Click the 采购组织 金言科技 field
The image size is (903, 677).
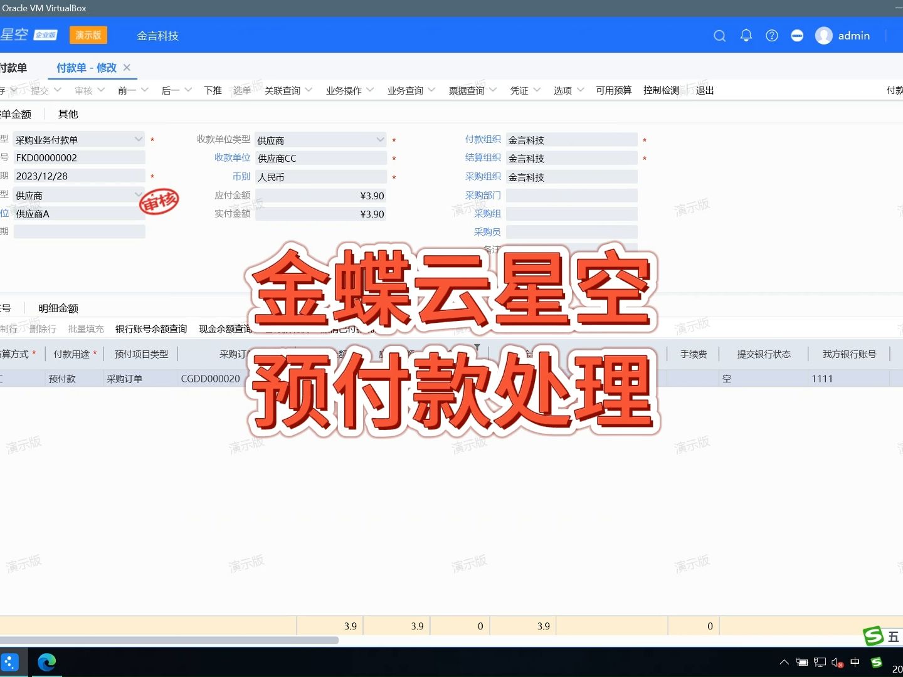click(x=571, y=177)
